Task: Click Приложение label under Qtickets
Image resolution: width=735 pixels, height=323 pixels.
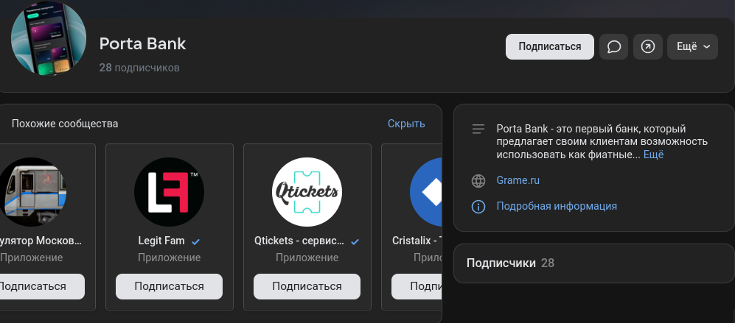Action: click(307, 258)
